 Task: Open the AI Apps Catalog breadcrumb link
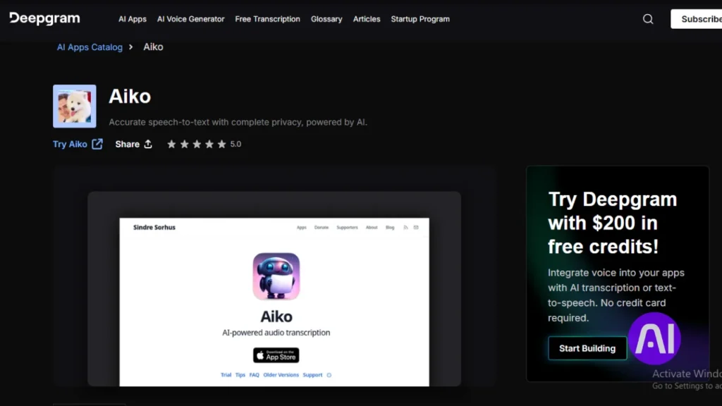point(90,47)
